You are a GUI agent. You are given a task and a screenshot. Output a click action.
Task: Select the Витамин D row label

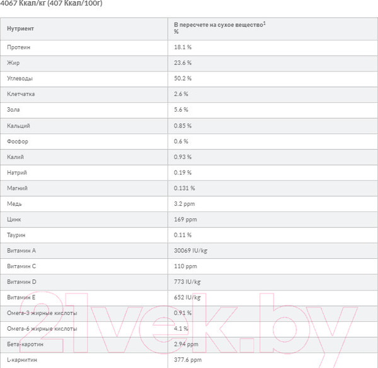(x=22, y=282)
